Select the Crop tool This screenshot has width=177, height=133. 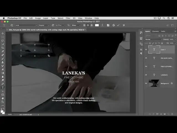click(3, 48)
